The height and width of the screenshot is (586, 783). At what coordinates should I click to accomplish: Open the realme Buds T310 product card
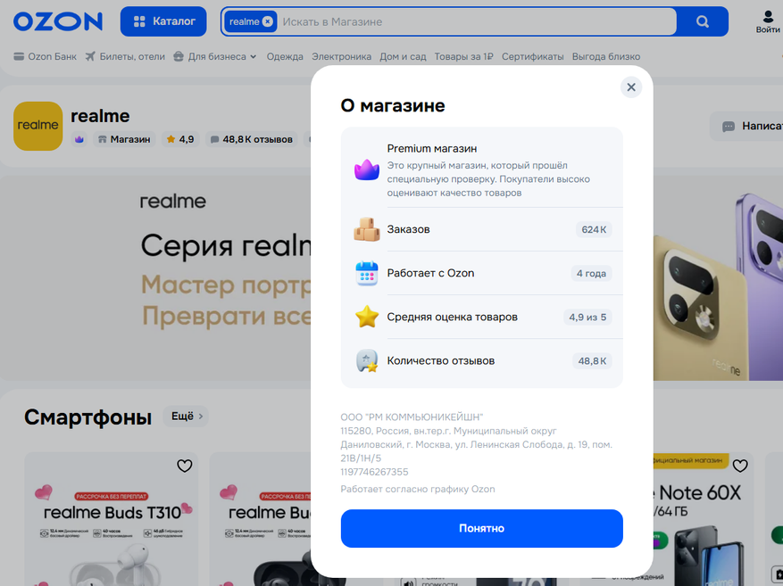[x=112, y=519]
